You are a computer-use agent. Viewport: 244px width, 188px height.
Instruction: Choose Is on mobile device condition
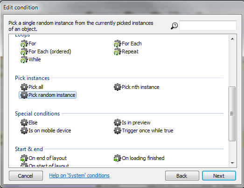[x=46, y=130]
